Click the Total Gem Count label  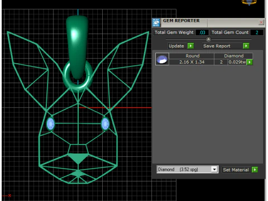pyautogui.click(x=230, y=32)
